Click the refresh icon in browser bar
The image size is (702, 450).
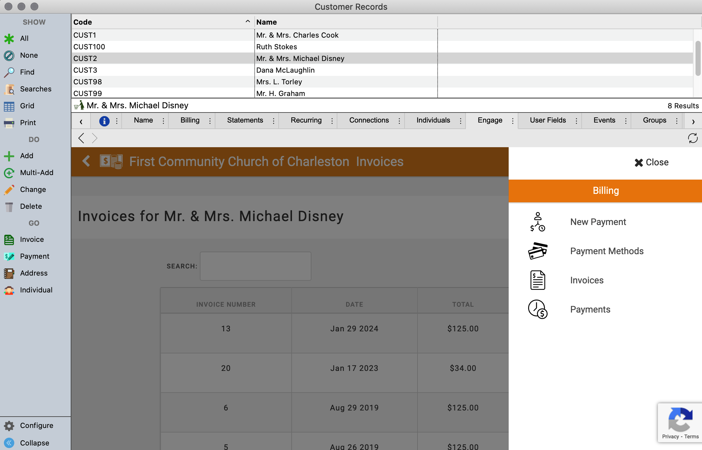693,138
